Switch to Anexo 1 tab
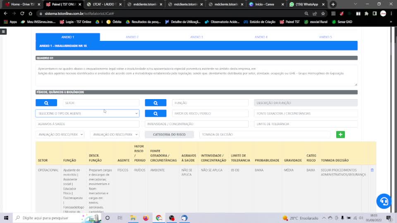The height and width of the screenshot is (223, 397). 67,37
